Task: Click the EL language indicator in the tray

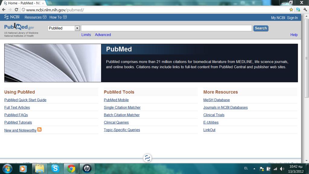Action: click(x=246, y=168)
